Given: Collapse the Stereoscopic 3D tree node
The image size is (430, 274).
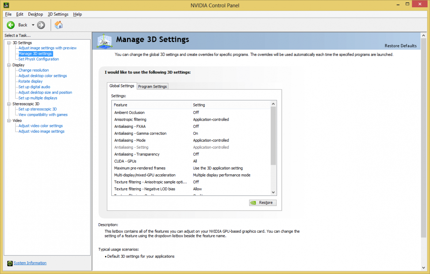Looking at the screenshot, I should tap(9, 104).
